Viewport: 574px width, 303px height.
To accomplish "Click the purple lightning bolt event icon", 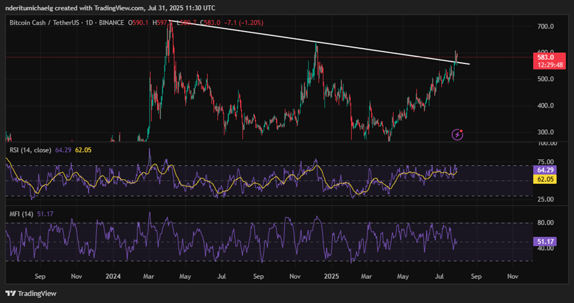I will [x=457, y=135].
